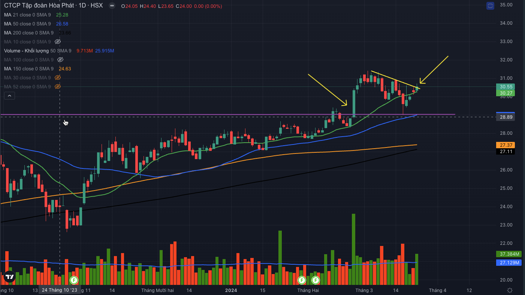Click the MA 150 value 24.63
This screenshot has width=525, height=295.
(65, 69)
